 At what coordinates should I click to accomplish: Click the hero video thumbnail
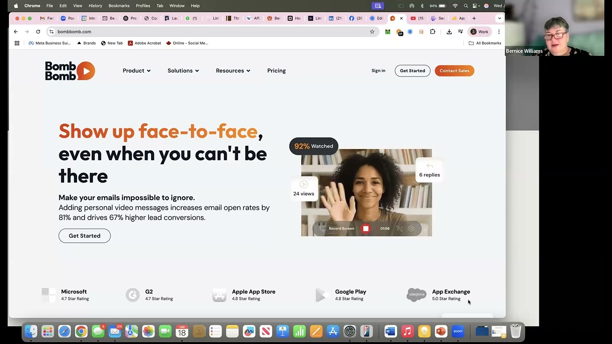point(366,193)
